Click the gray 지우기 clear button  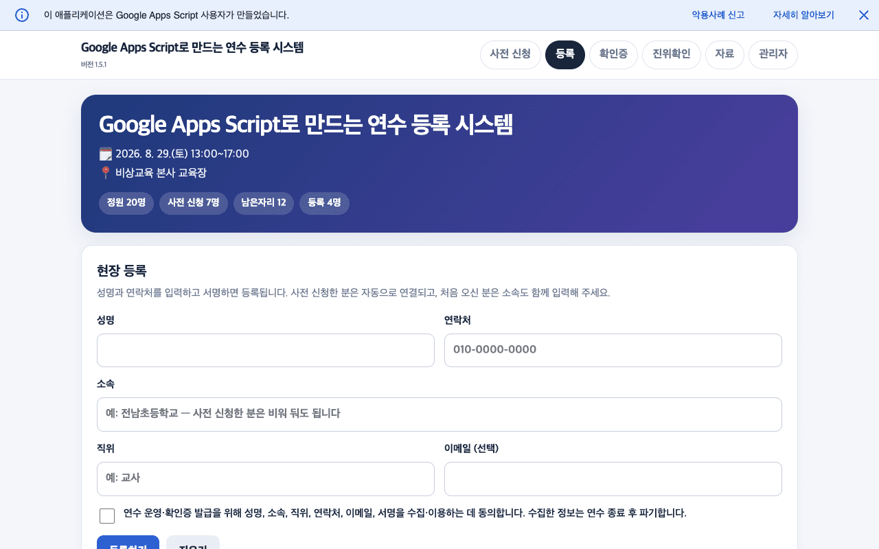pyautogui.click(x=193, y=543)
